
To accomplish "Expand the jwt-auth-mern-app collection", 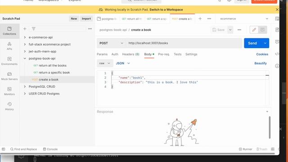I will point(25,51).
